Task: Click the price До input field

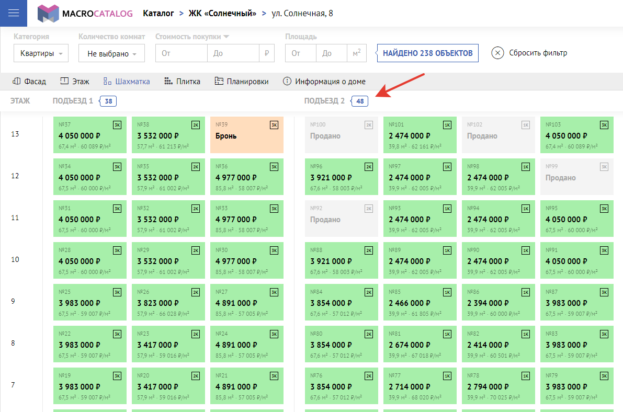Action: click(233, 53)
